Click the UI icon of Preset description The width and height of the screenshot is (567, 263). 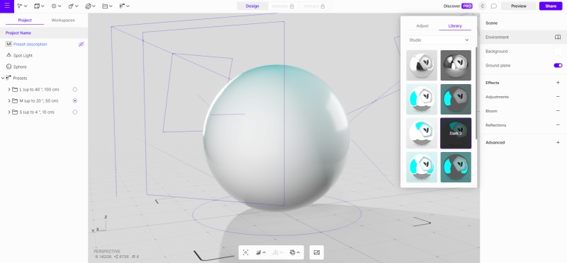tap(9, 44)
